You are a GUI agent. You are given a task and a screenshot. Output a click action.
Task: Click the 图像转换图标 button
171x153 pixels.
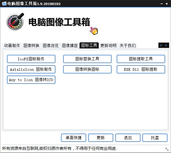87,69
